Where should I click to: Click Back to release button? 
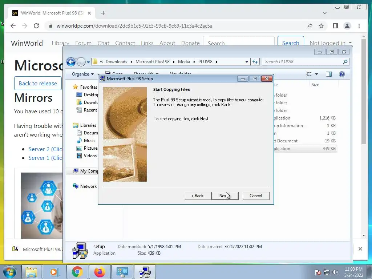point(38,83)
